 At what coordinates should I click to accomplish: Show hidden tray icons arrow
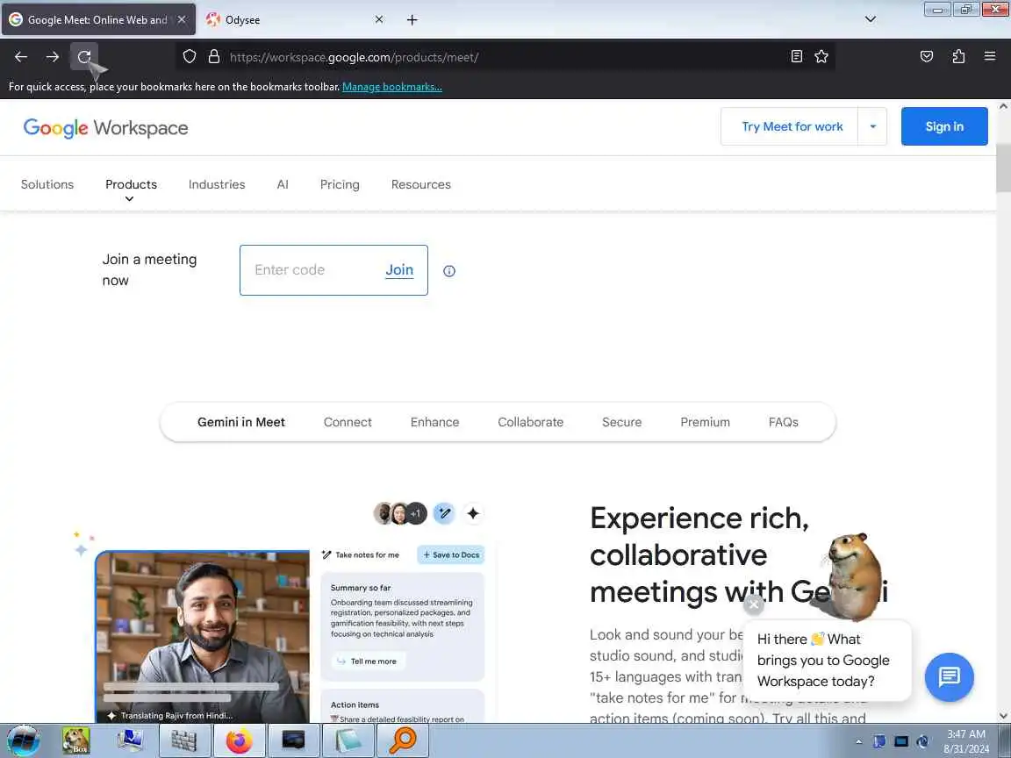859,741
